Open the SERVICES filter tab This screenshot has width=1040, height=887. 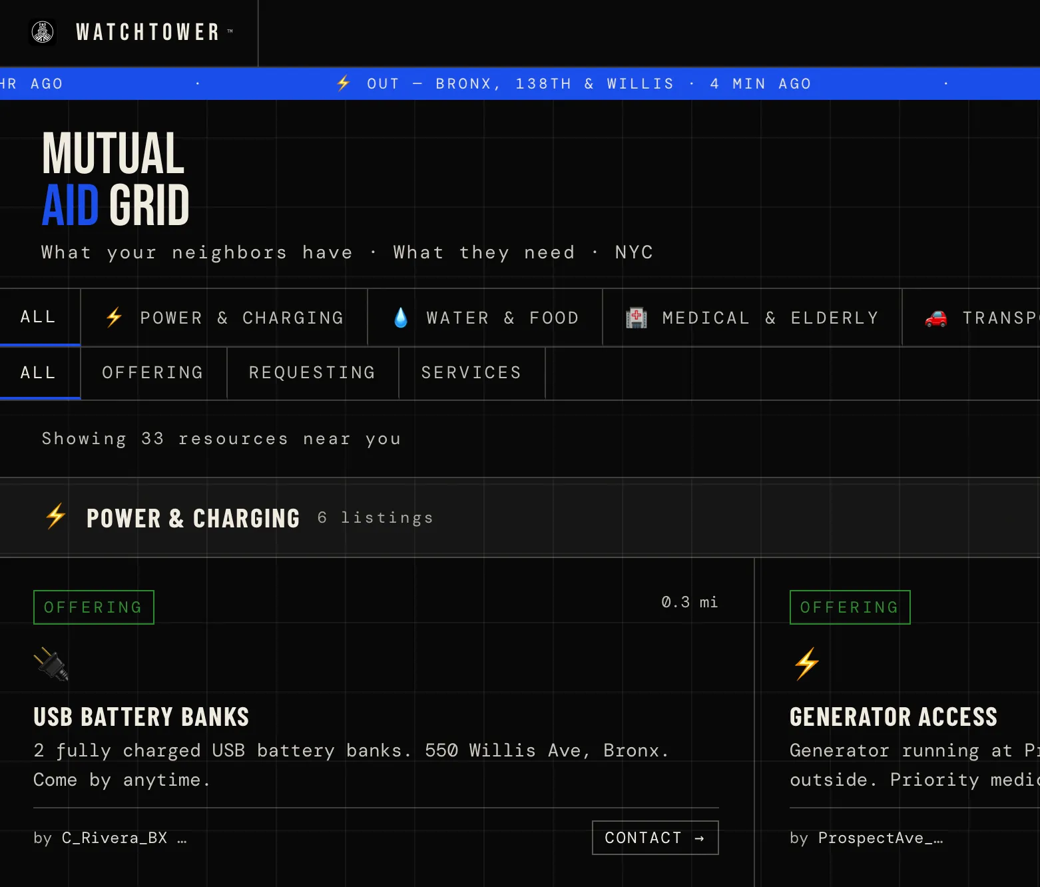tap(471, 373)
